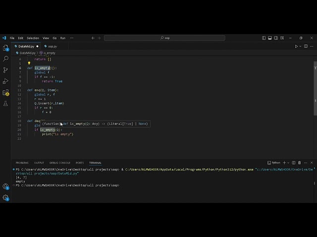
Task: Switch to the PROBLEMS panel tab
Action: tap(22, 162)
